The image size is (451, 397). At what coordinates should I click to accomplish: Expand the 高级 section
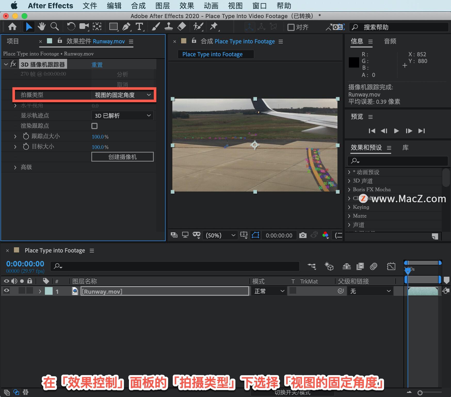pos(15,167)
